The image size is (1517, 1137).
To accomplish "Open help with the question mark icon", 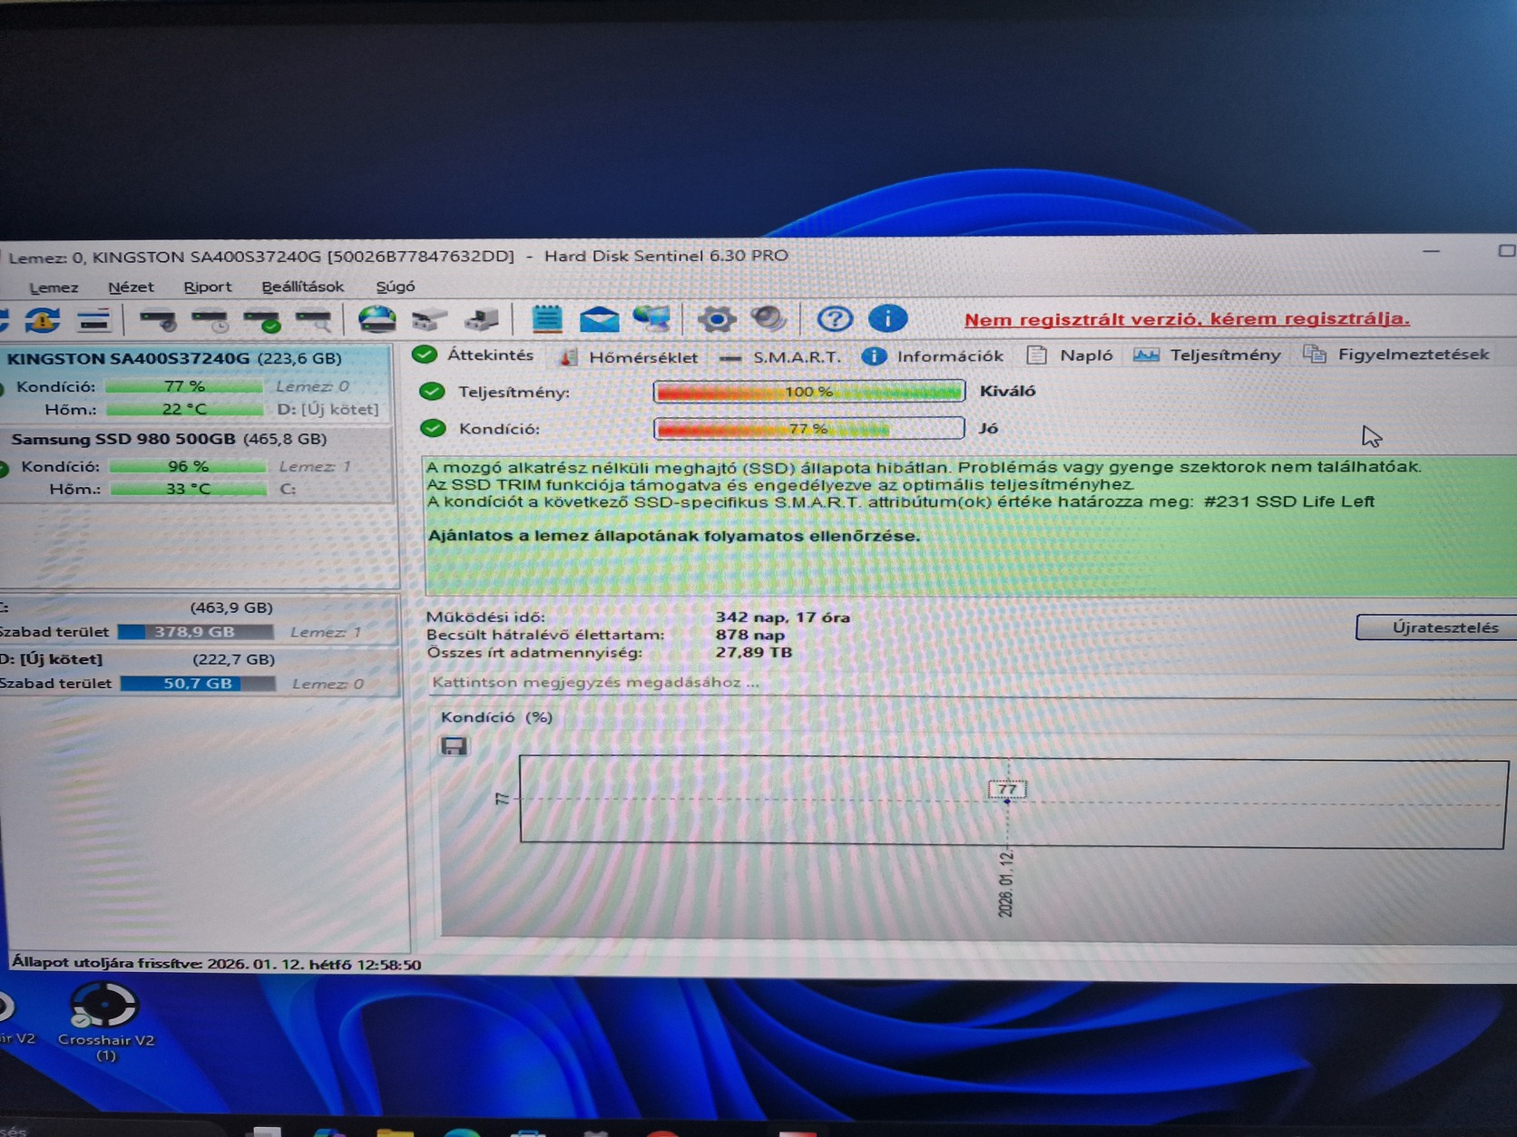I will [834, 318].
